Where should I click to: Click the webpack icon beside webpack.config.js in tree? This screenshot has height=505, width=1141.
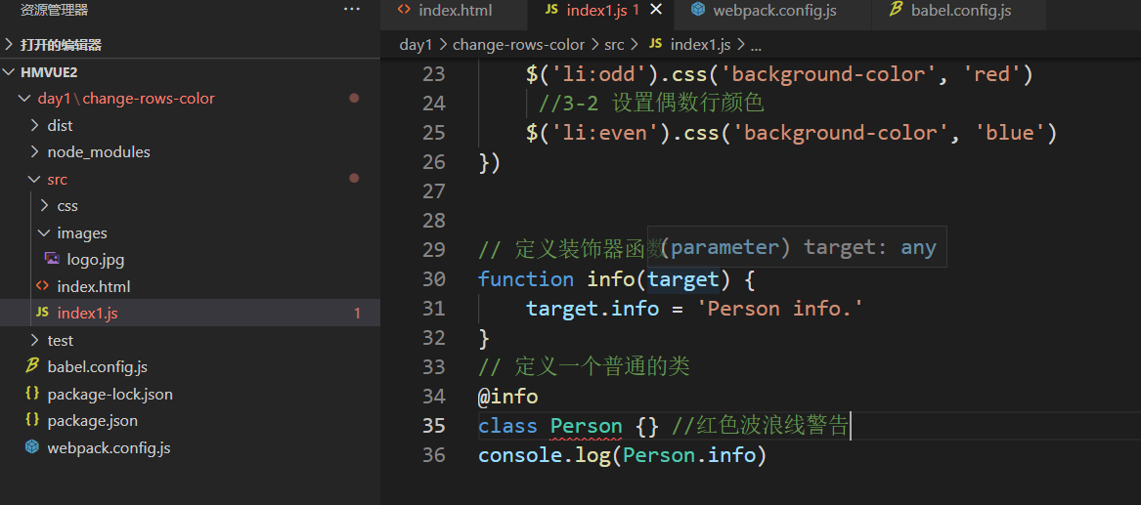32,447
